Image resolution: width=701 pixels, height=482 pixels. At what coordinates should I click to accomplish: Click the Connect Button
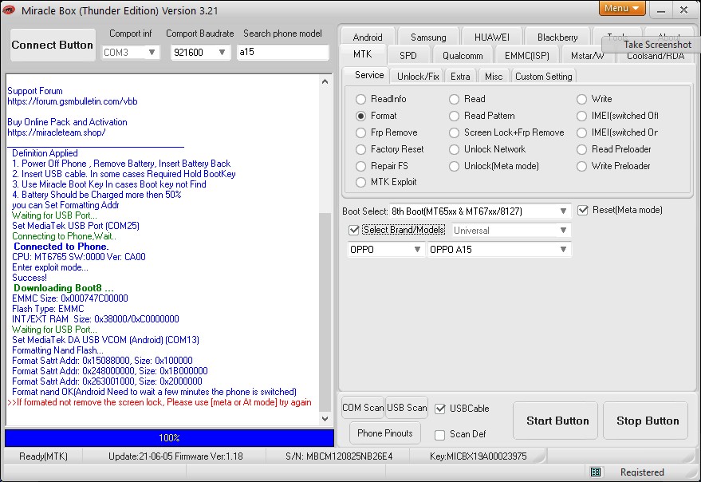pyautogui.click(x=53, y=45)
